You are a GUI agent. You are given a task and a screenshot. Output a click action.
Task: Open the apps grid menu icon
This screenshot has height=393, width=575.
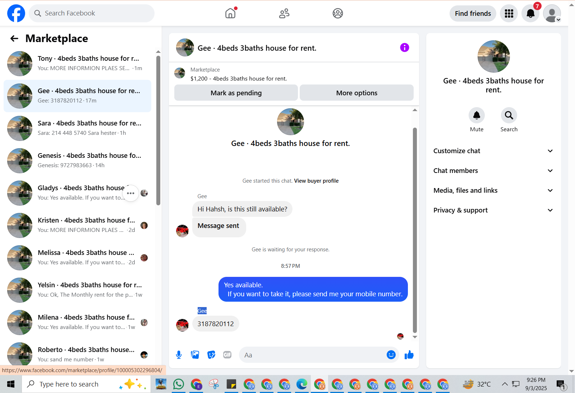[509, 13]
